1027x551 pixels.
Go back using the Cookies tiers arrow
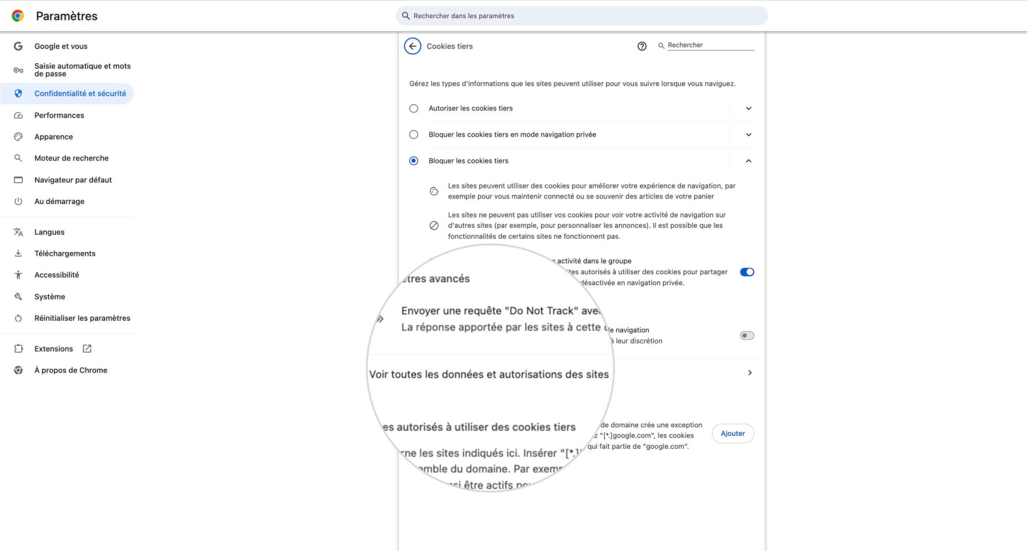click(412, 46)
